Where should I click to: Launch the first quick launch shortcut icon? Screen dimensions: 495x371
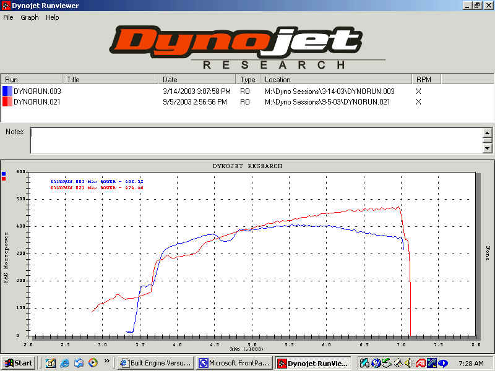51,363
